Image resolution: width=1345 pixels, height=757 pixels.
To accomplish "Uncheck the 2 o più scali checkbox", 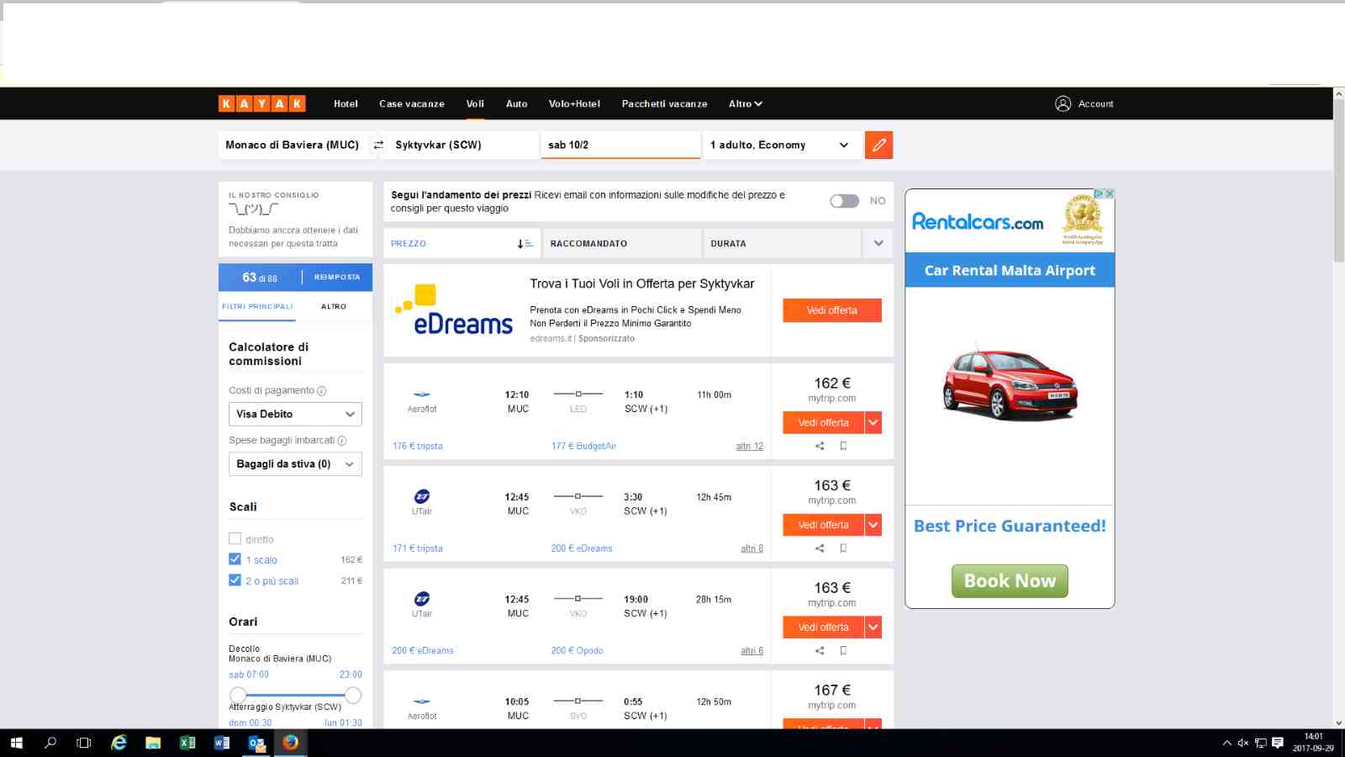I will point(235,580).
